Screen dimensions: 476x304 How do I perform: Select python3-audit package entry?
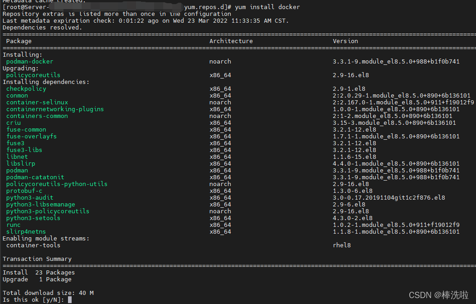pos(30,197)
